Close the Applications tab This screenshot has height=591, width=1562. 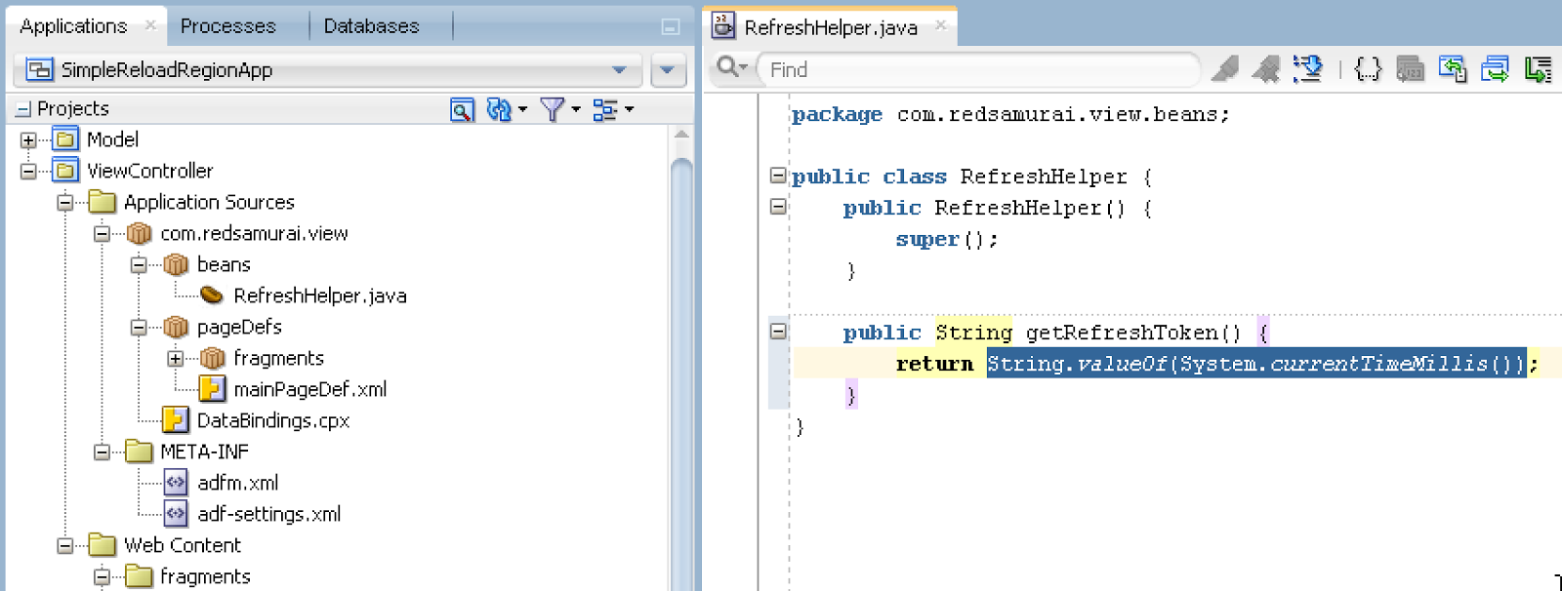tap(150, 25)
